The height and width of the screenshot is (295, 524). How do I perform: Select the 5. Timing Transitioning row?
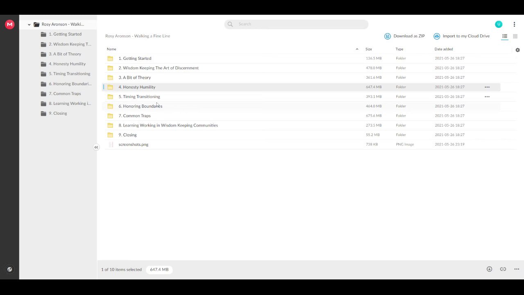[x=301, y=97]
